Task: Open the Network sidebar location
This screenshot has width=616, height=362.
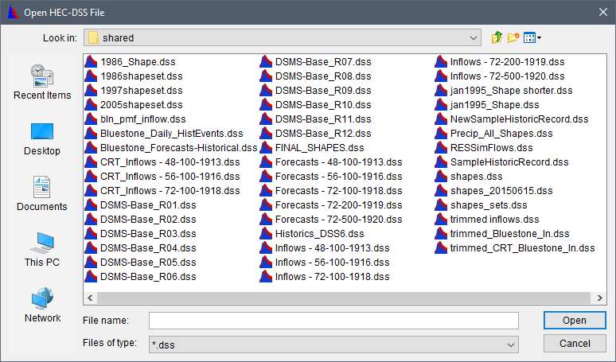Action: [x=42, y=306]
